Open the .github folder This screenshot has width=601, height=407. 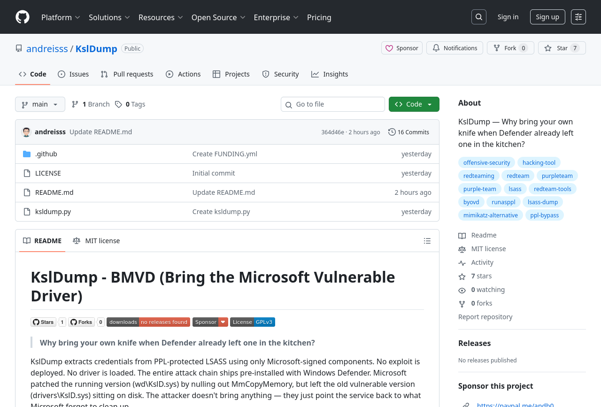coord(46,154)
